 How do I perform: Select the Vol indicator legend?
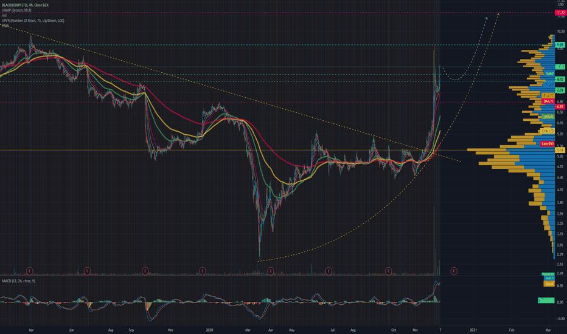pyautogui.click(x=4, y=15)
